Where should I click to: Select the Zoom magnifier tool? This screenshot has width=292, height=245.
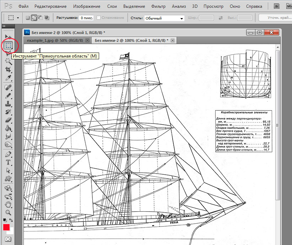[8, 212]
